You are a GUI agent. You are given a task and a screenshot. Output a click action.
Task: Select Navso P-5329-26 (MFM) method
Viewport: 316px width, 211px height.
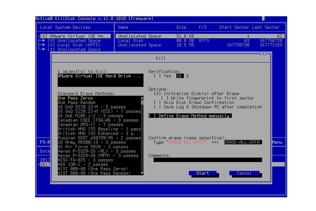(99, 156)
